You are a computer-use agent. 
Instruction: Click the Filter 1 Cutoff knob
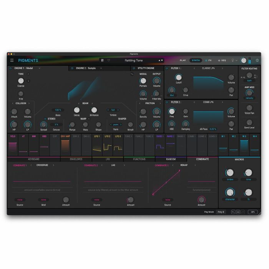[x=179, y=77]
